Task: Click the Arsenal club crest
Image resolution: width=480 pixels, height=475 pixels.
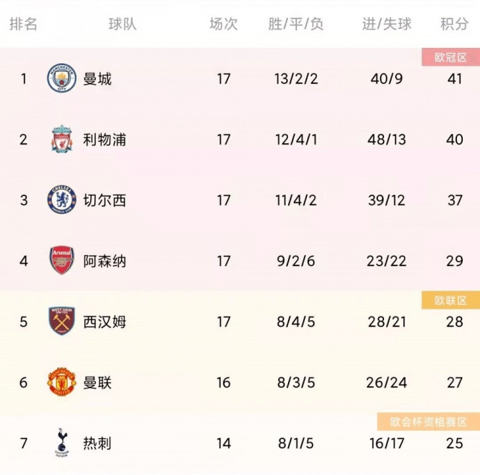Action: pos(62,260)
